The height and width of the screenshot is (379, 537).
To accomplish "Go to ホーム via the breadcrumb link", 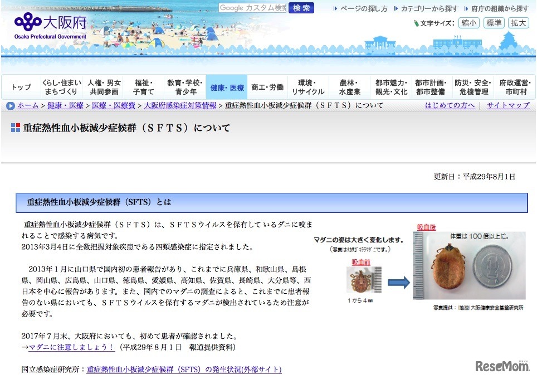I will point(27,106).
